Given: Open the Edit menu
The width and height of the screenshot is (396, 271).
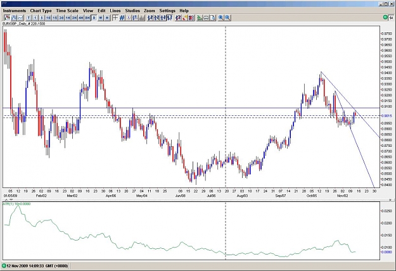Looking at the screenshot, I should click(x=101, y=11).
